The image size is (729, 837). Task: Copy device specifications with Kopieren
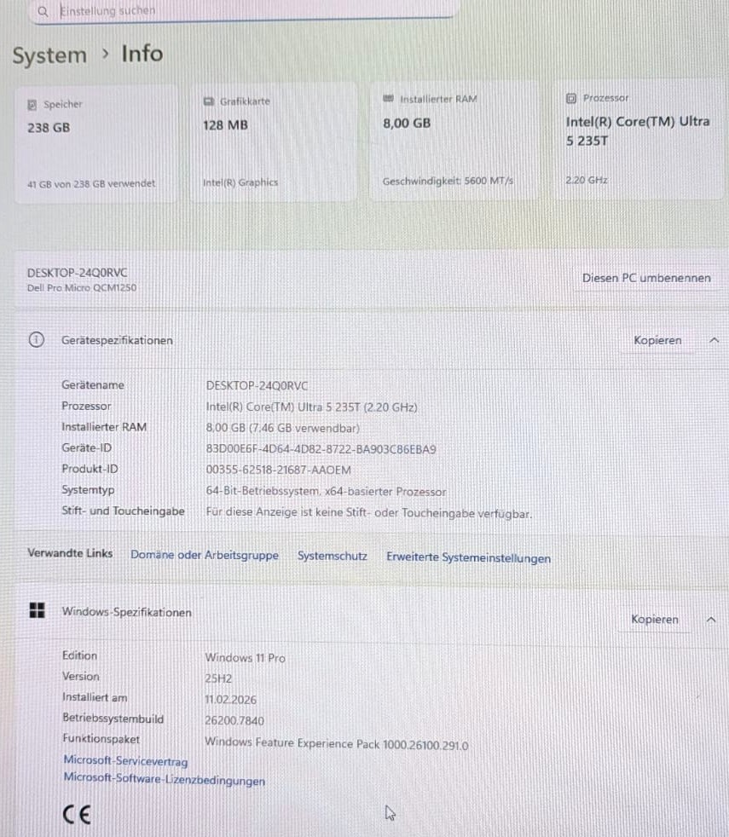click(x=657, y=341)
